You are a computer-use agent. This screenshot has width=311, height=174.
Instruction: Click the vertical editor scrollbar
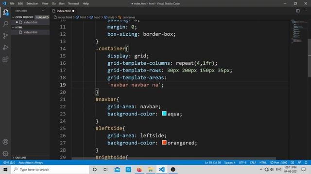point(309,58)
